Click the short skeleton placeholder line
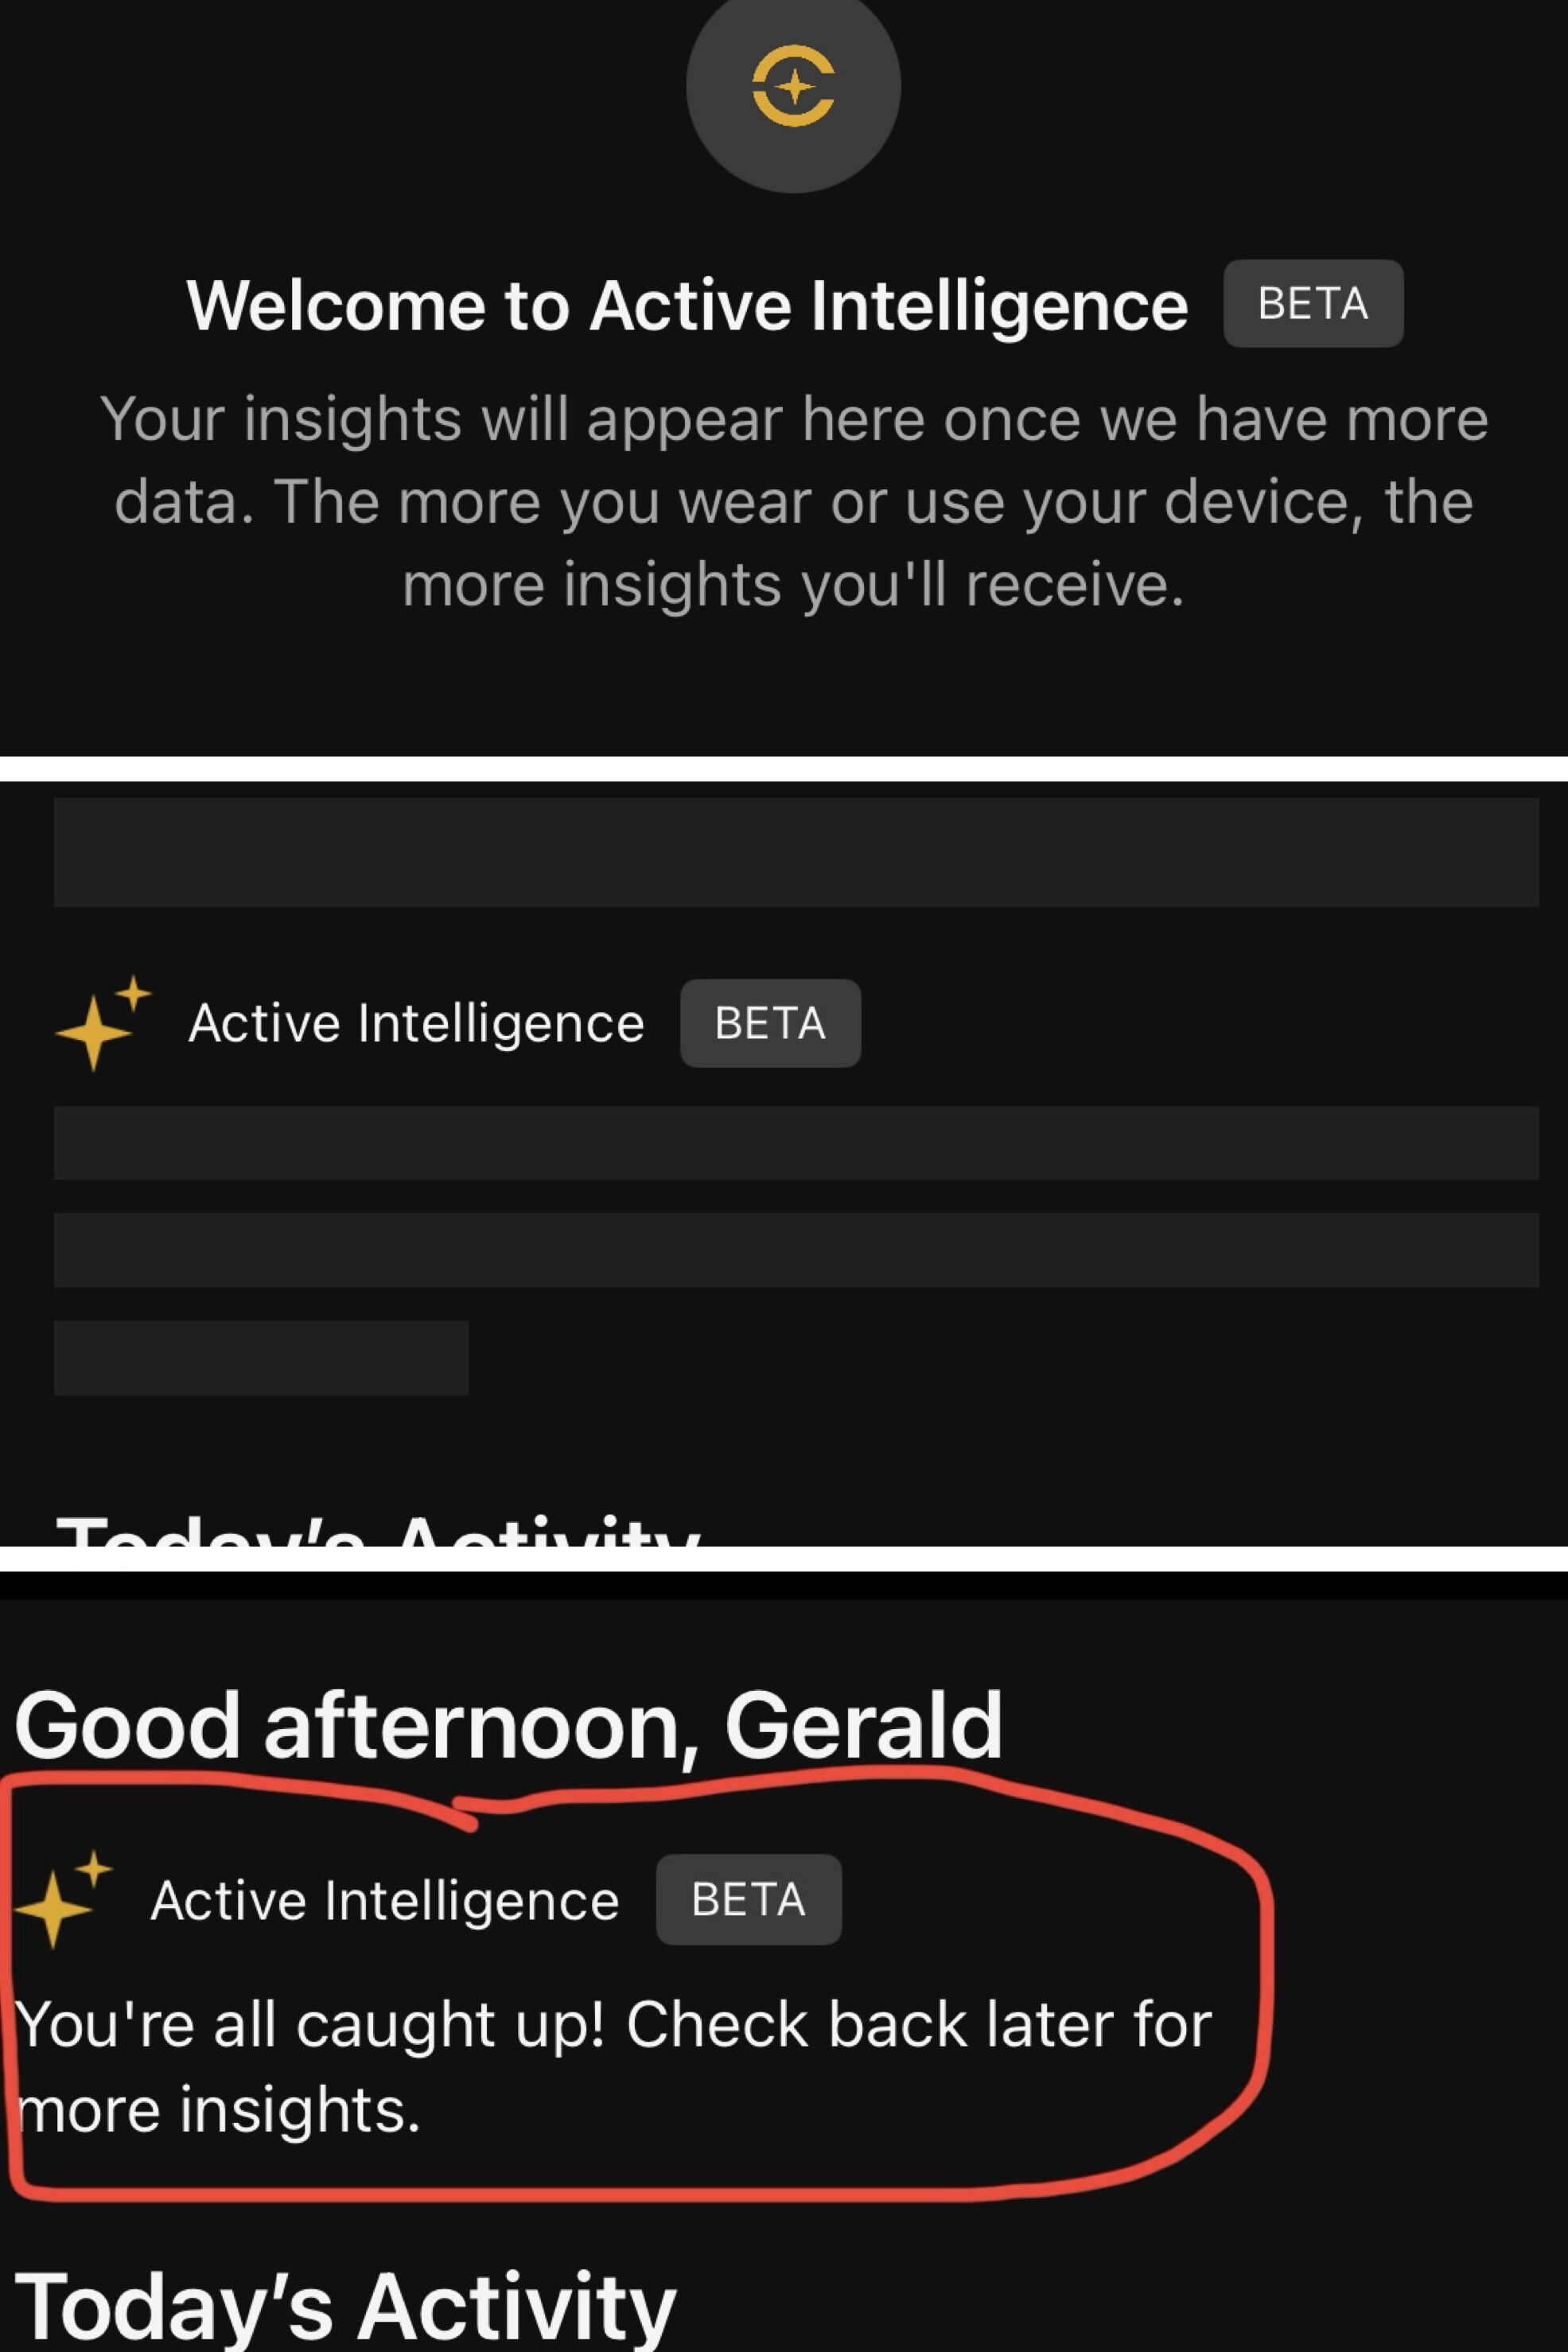1568x2352 pixels. pos(261,1358)
